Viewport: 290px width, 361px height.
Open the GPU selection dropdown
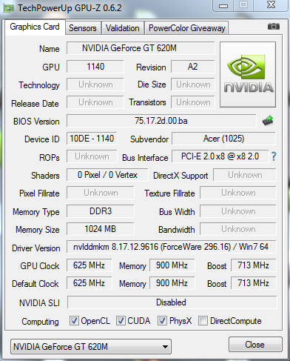point(91,347)
